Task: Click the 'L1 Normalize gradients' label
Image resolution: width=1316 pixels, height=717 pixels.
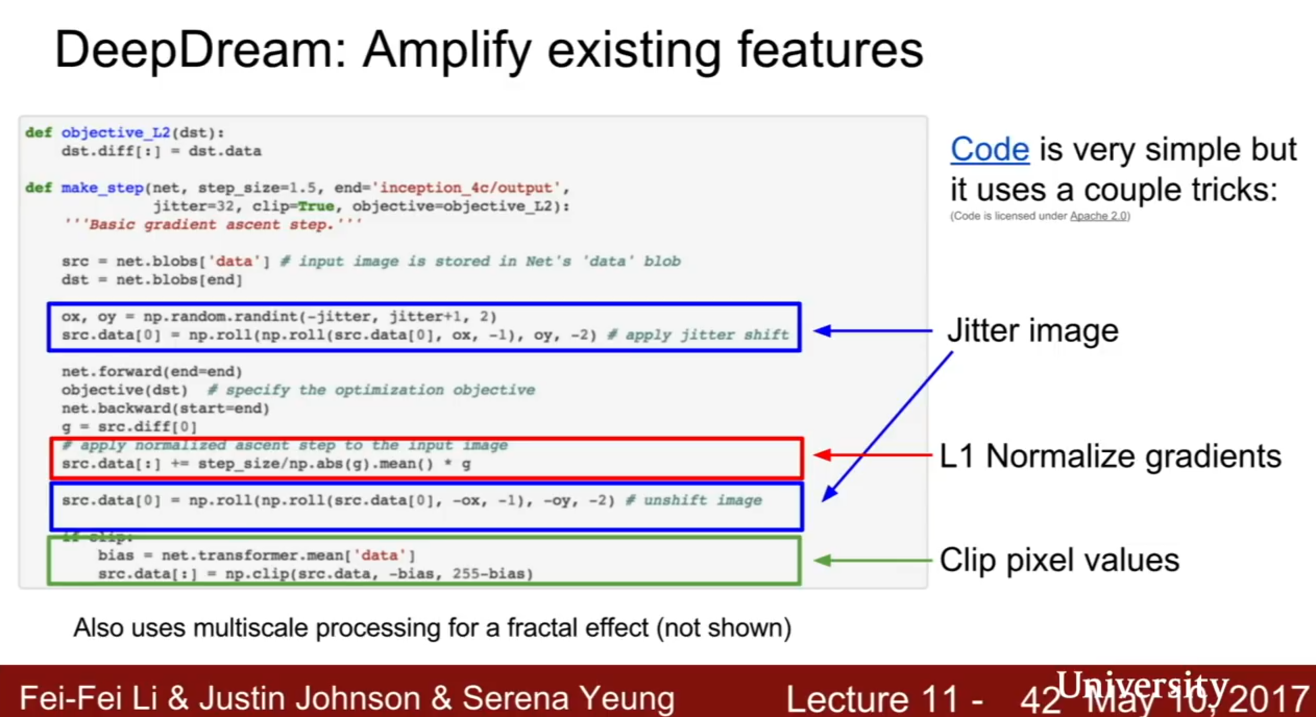Action: coord(1110,456)
